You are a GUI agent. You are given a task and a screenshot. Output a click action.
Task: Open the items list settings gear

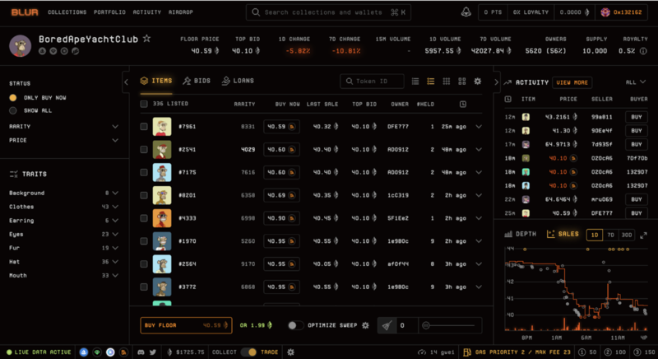[477, 82]
